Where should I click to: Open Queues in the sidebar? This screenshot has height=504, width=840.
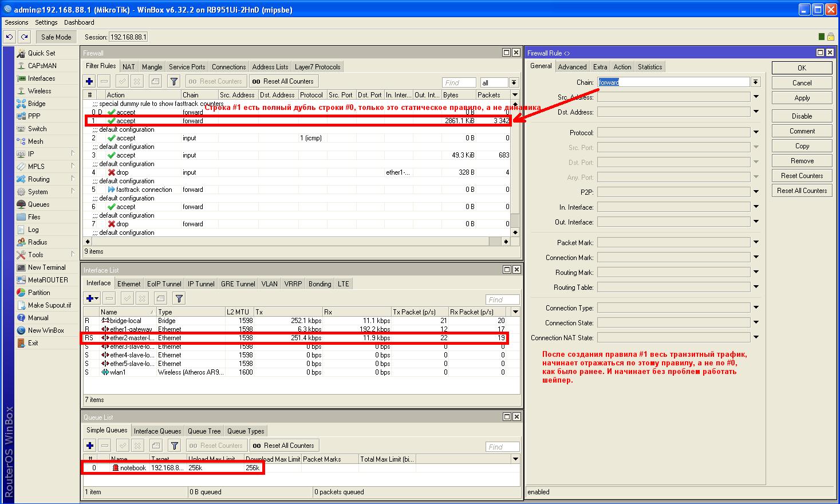[x=38, y=204]
